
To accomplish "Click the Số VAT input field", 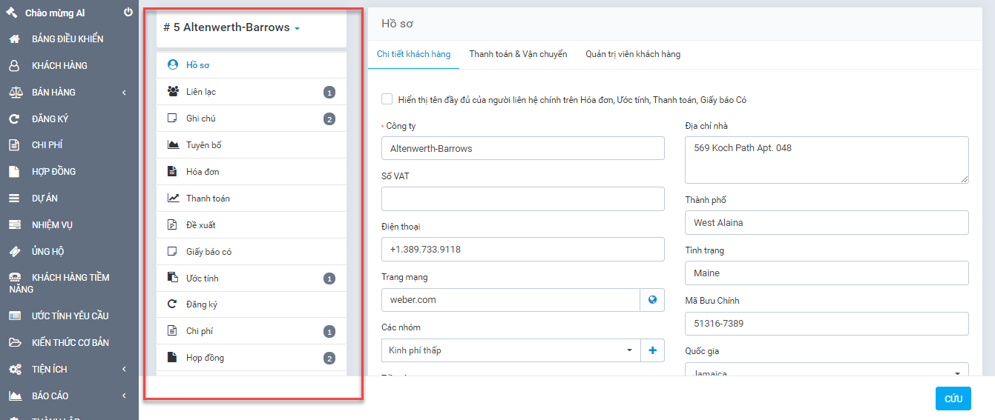I will point(522,199).
